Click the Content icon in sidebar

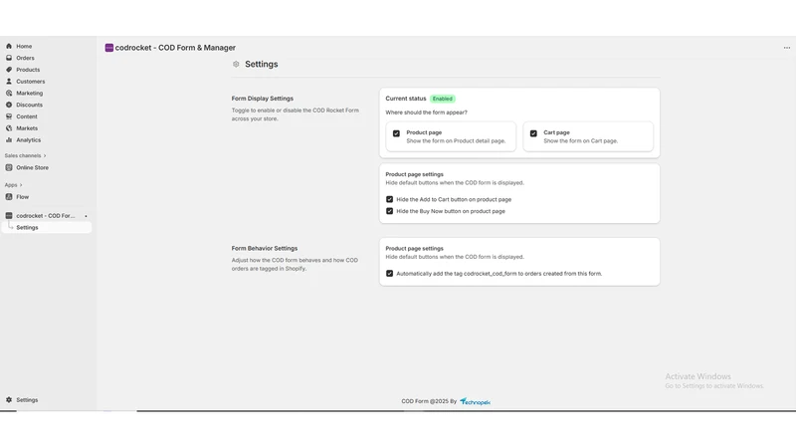[x=9, y=116]
